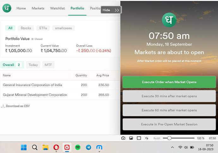Open Gujarat Mineral Development Corporation holding

[35, 95]
